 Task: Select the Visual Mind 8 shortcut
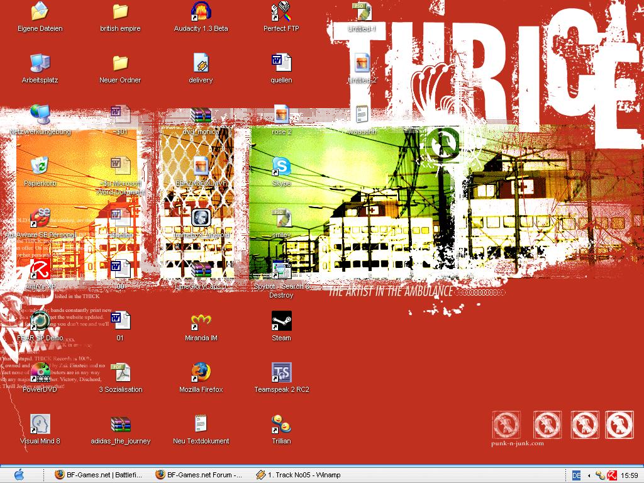(x=40, y=425)
